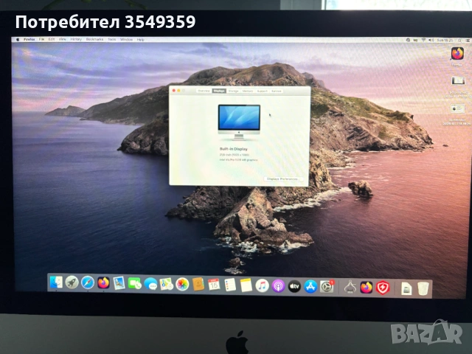The width and height of the screenshot is (472, 354).
Task: Launch Safari compass icon in Dock
Action: [88, 282]
